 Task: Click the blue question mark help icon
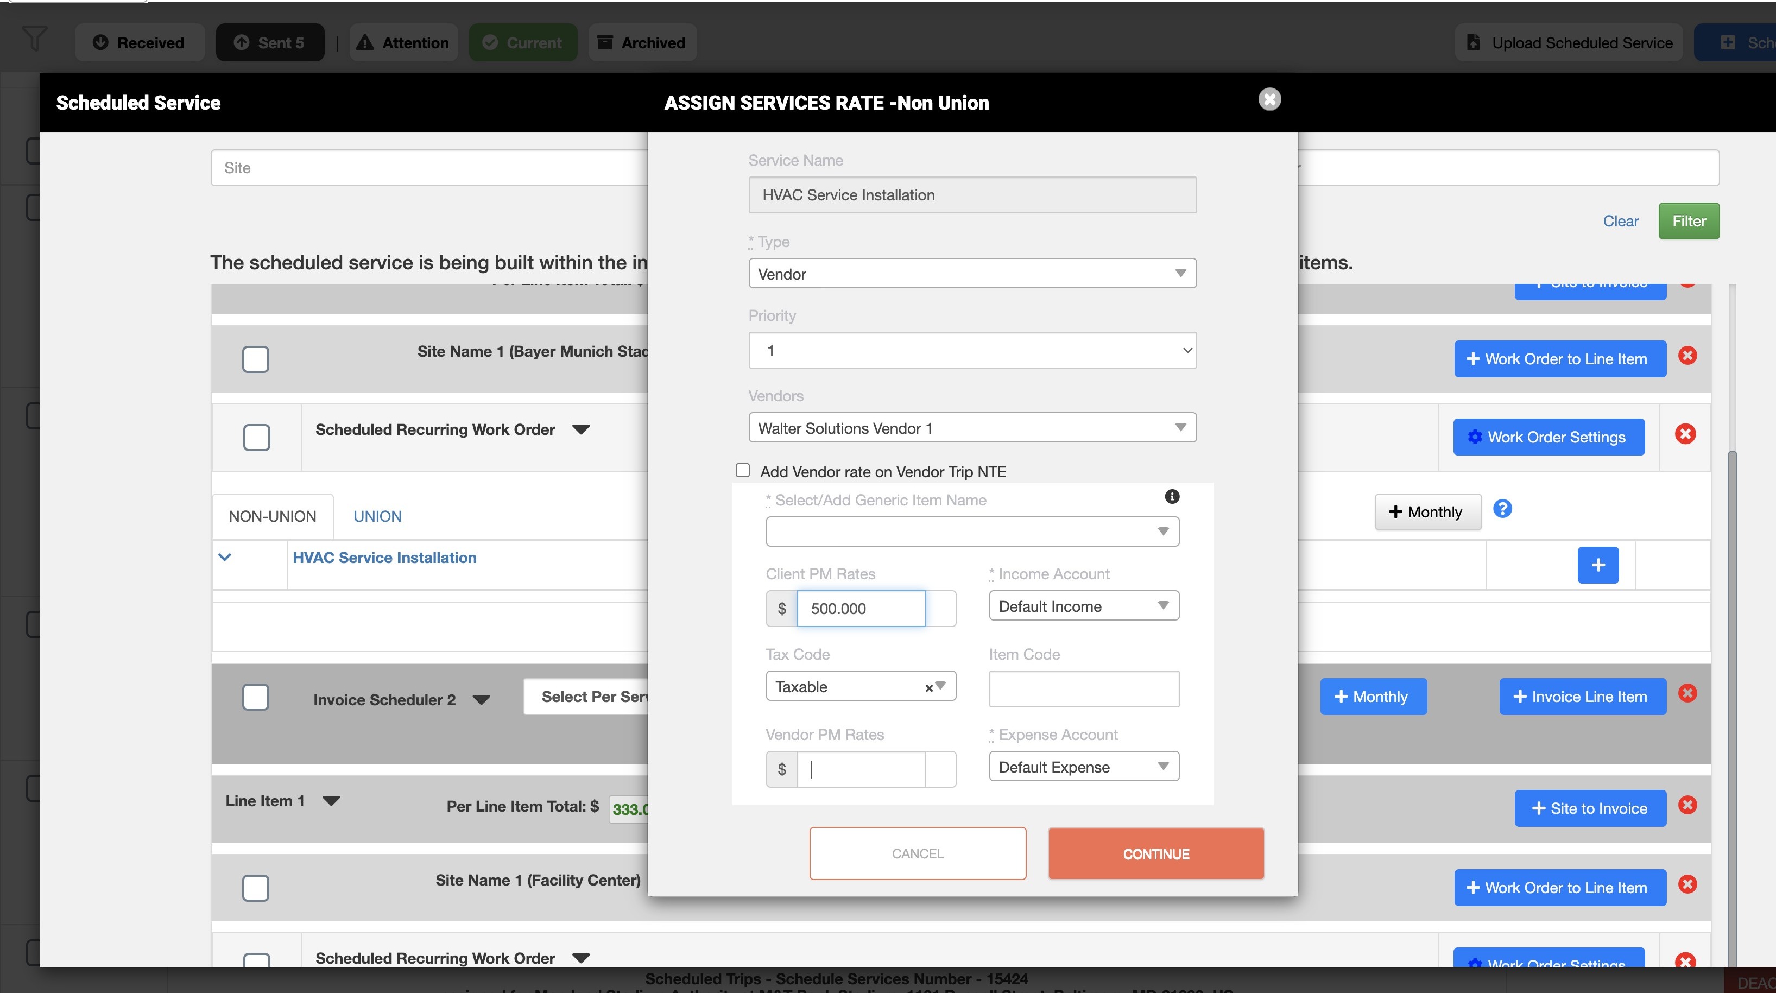point(1502,509)
